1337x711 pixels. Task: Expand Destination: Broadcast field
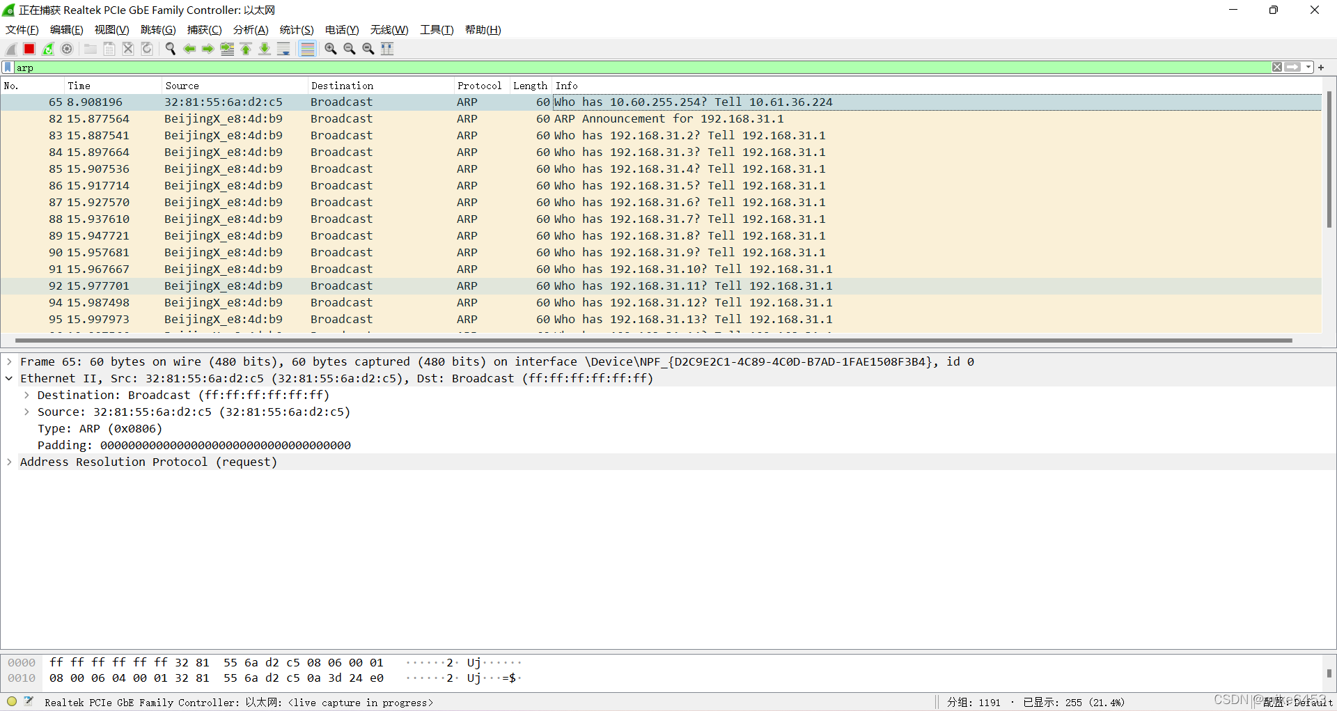[x=26, y=395]
